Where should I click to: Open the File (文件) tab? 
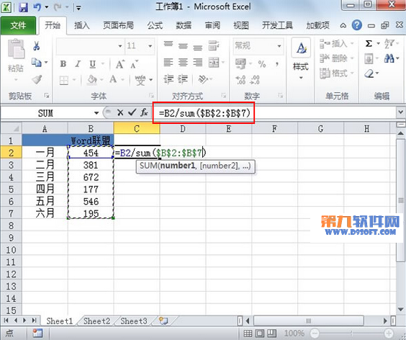(19, 25)
